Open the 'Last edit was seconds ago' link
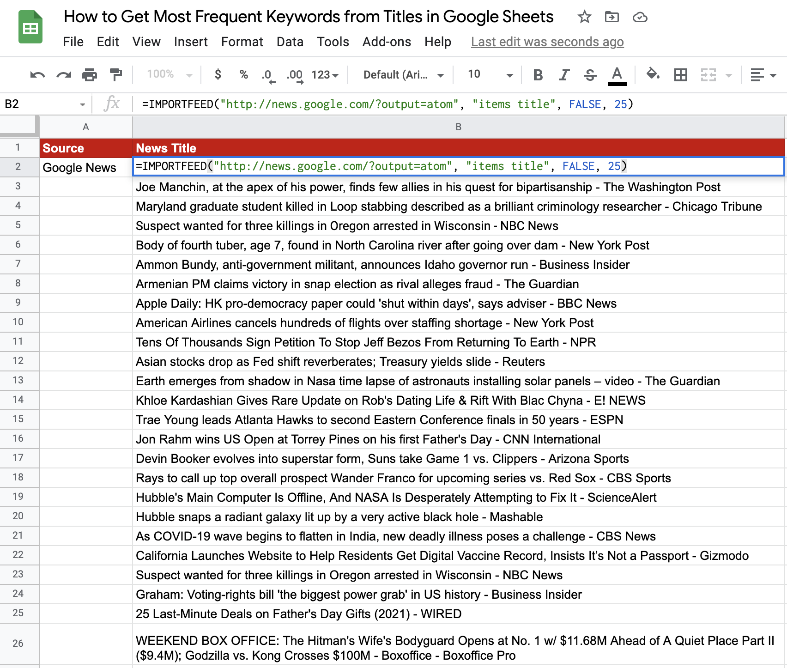 pos(547,42)
